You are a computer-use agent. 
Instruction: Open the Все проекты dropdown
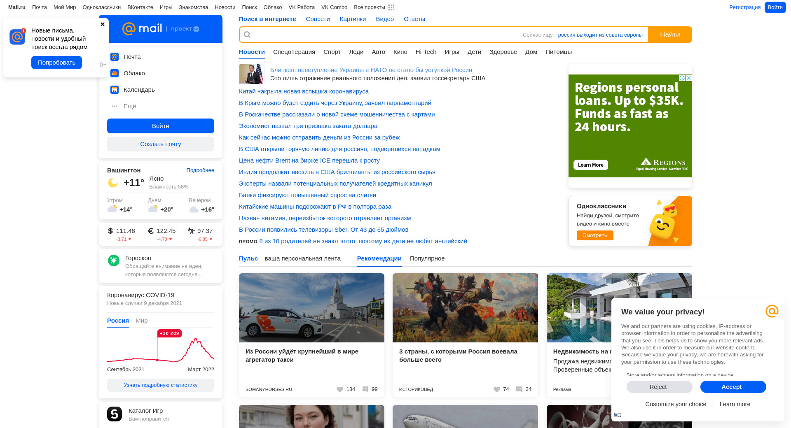click(x=369, y=7)
